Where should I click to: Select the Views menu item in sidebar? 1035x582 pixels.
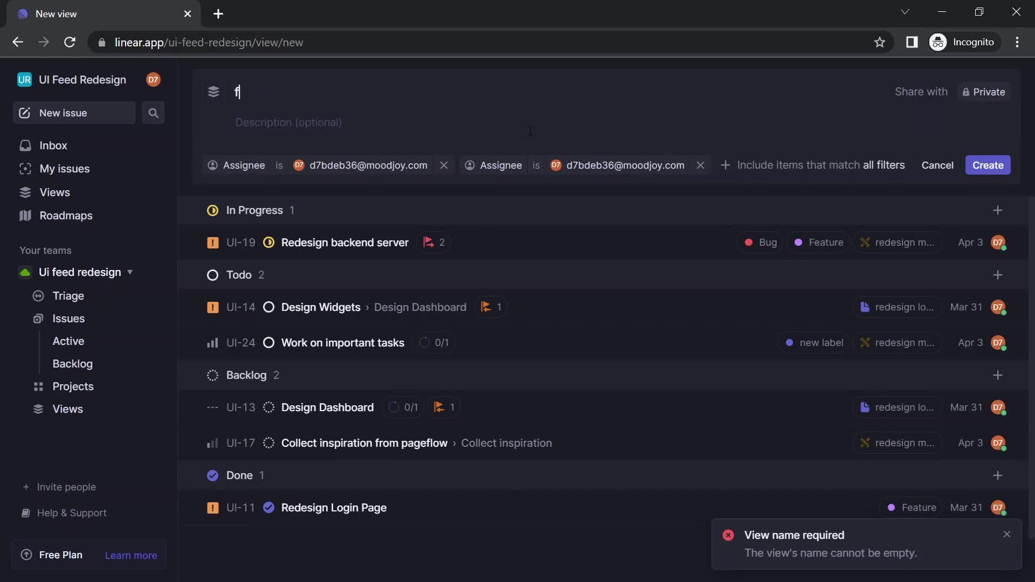55,192
